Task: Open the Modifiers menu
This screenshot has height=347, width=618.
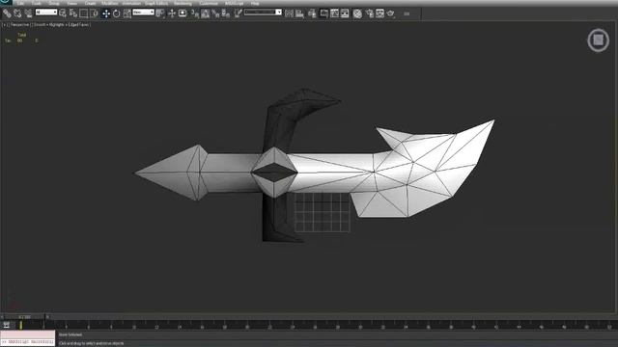Action: click(x=109, y=3)
